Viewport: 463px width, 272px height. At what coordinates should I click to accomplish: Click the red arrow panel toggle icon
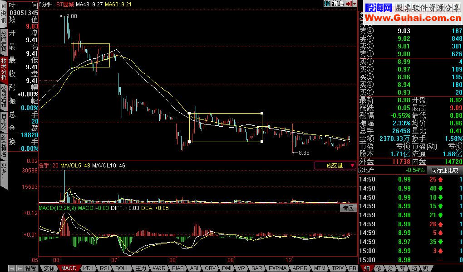[x=350, y=4]
